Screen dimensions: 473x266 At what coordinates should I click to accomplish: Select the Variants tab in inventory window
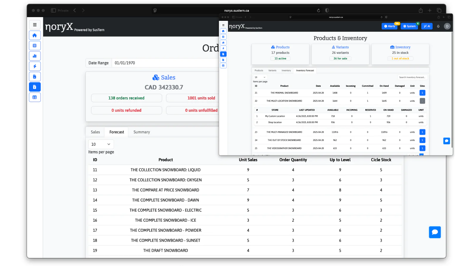coord(272,71)
